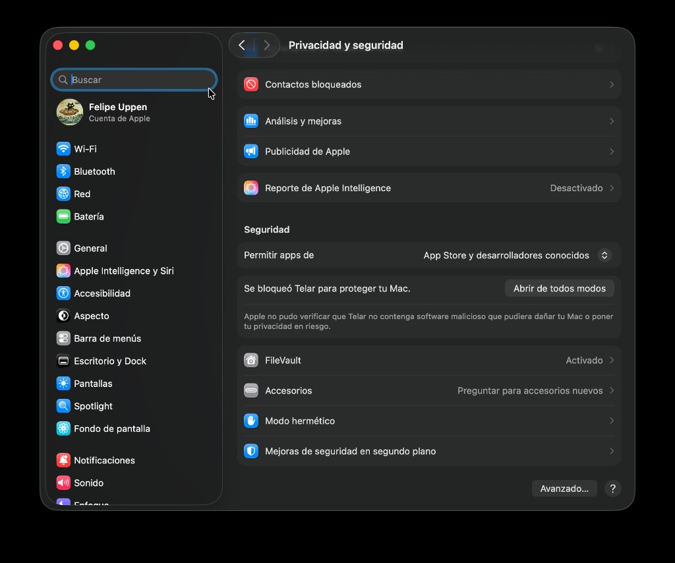
Task: Go back with the left arrow
Action: (242, 45)
